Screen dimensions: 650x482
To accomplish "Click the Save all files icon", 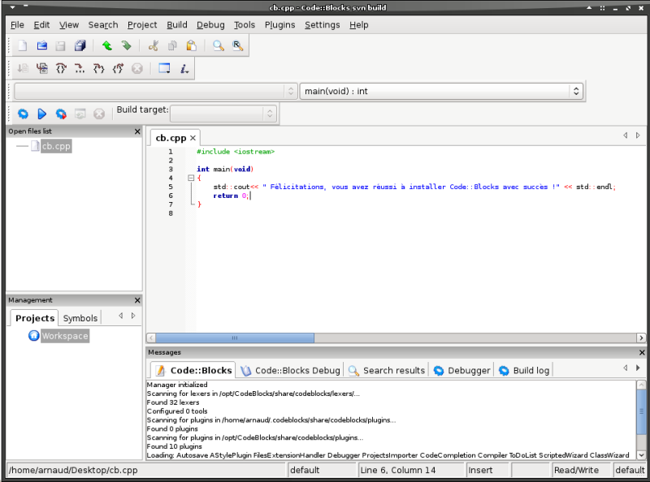I will click(80, 46).
